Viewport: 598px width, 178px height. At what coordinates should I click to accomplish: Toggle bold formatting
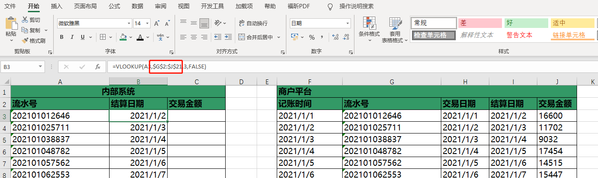coord(62,37)
